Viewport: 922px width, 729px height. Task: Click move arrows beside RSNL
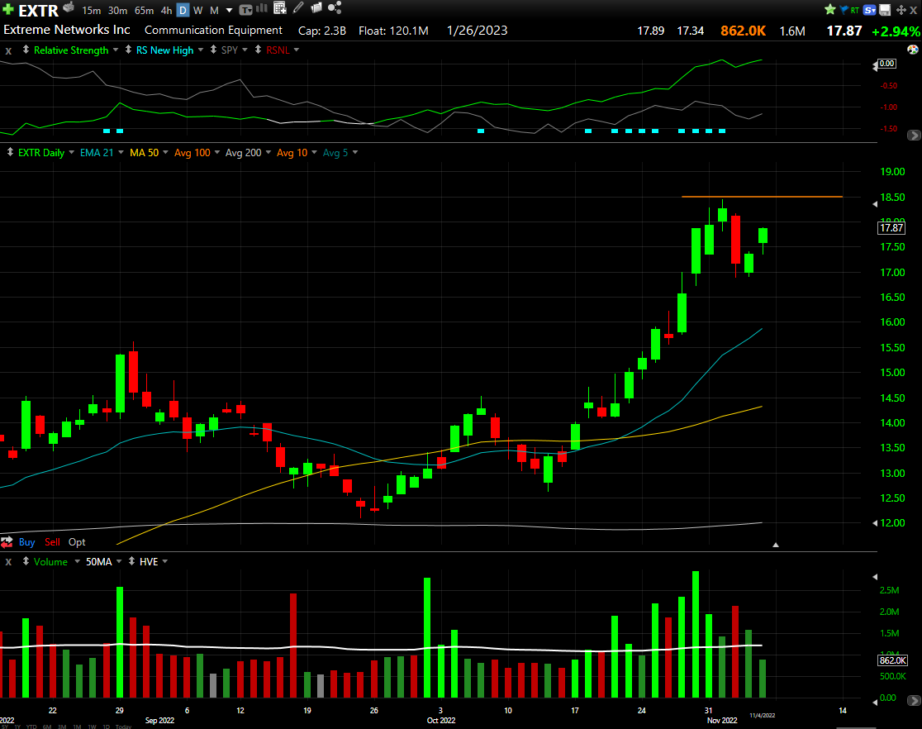(258, 50)
